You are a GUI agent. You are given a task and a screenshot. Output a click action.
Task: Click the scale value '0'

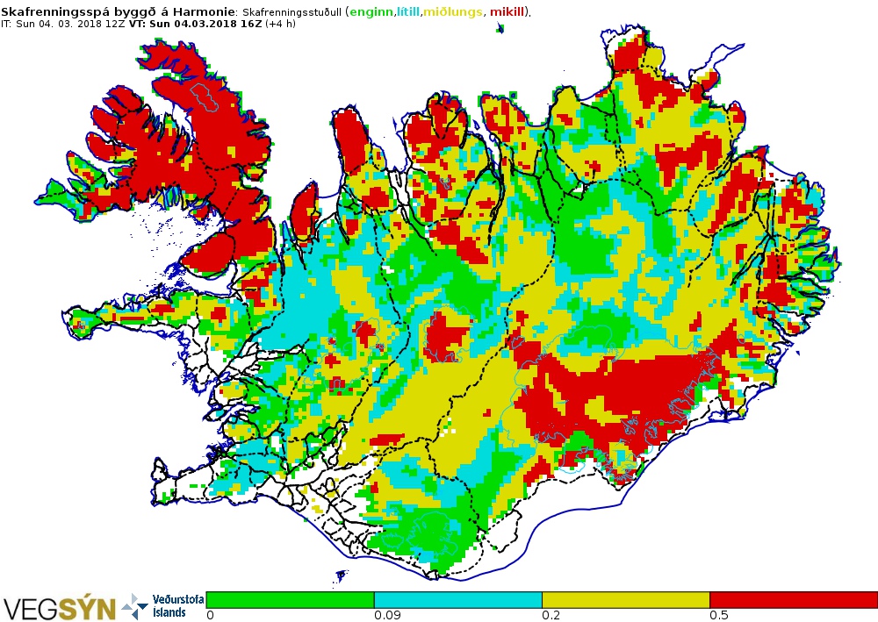[x=210, y=615]
